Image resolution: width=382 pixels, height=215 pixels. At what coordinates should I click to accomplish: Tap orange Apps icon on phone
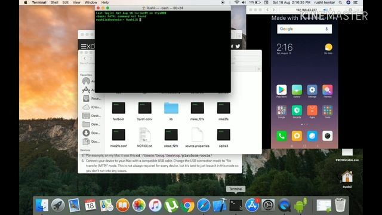coord(312,110)
